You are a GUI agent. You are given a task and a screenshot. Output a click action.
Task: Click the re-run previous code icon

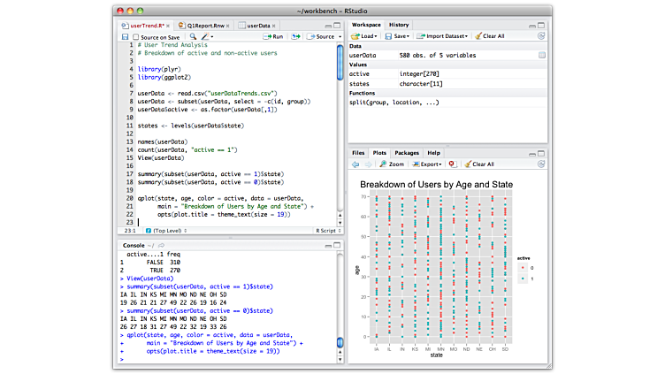click(x=296, y=37)
